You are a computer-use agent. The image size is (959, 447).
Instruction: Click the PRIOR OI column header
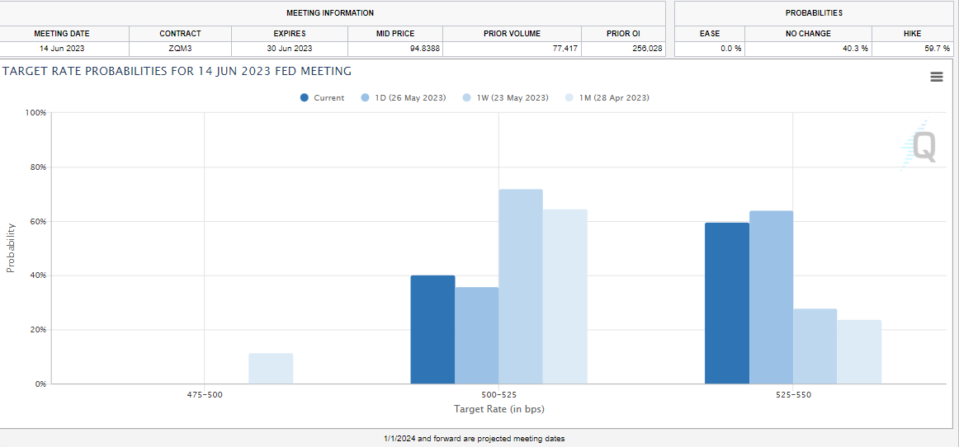(x=622, y=34)
